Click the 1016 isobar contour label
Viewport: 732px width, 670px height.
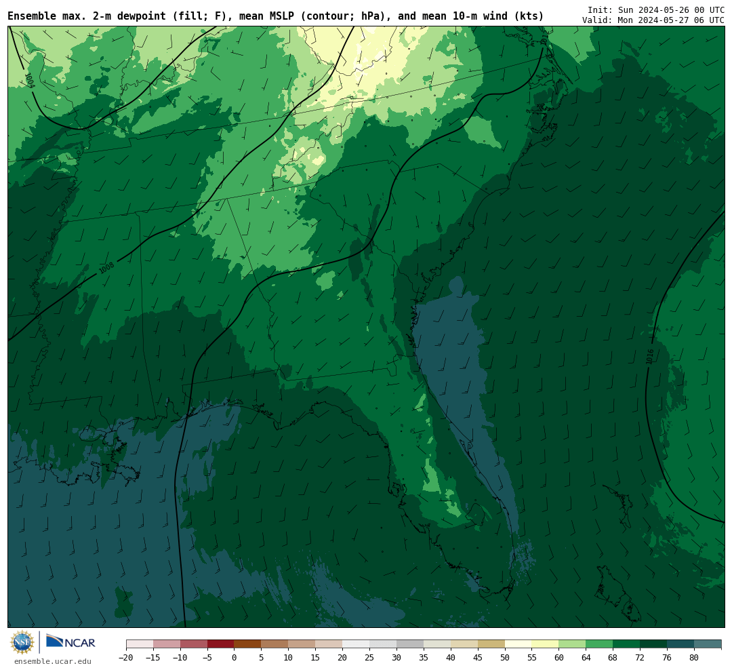pyautogui.click(x=650, y=357)
